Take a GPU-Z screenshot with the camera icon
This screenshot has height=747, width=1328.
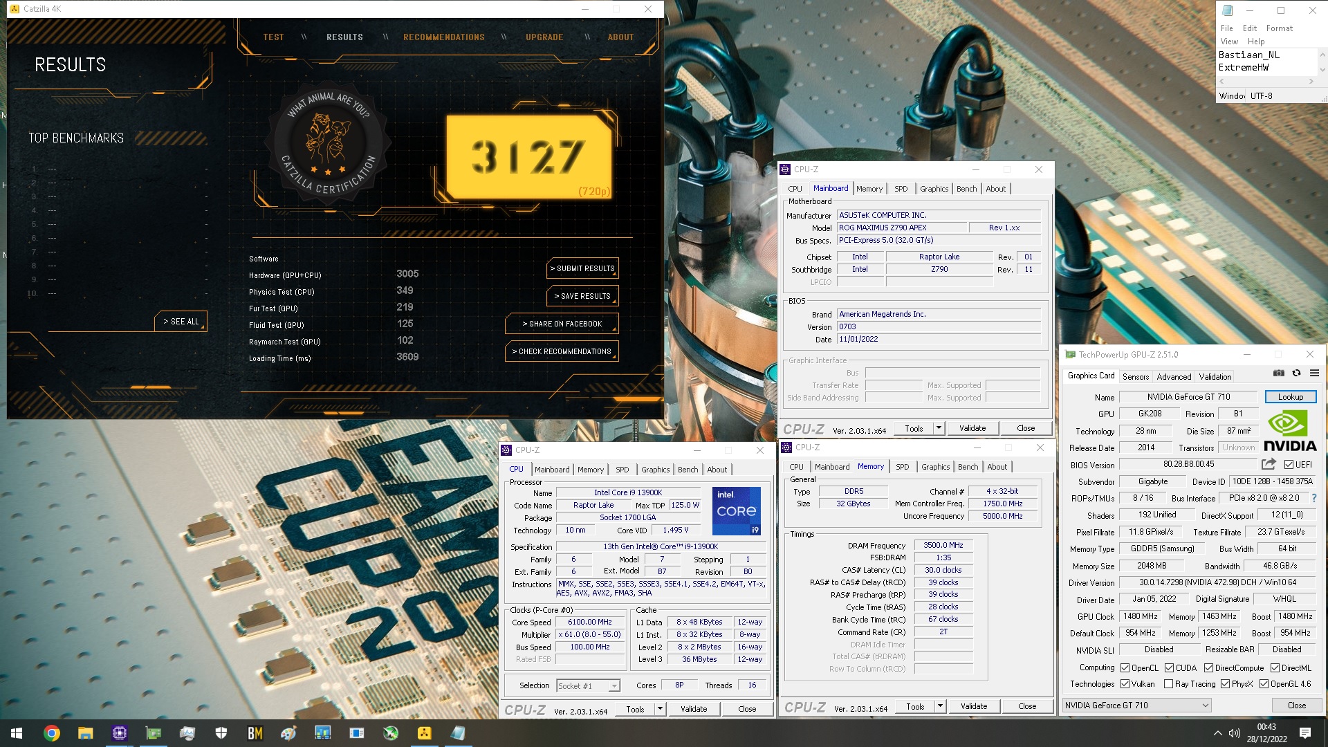click(1279, 373)
